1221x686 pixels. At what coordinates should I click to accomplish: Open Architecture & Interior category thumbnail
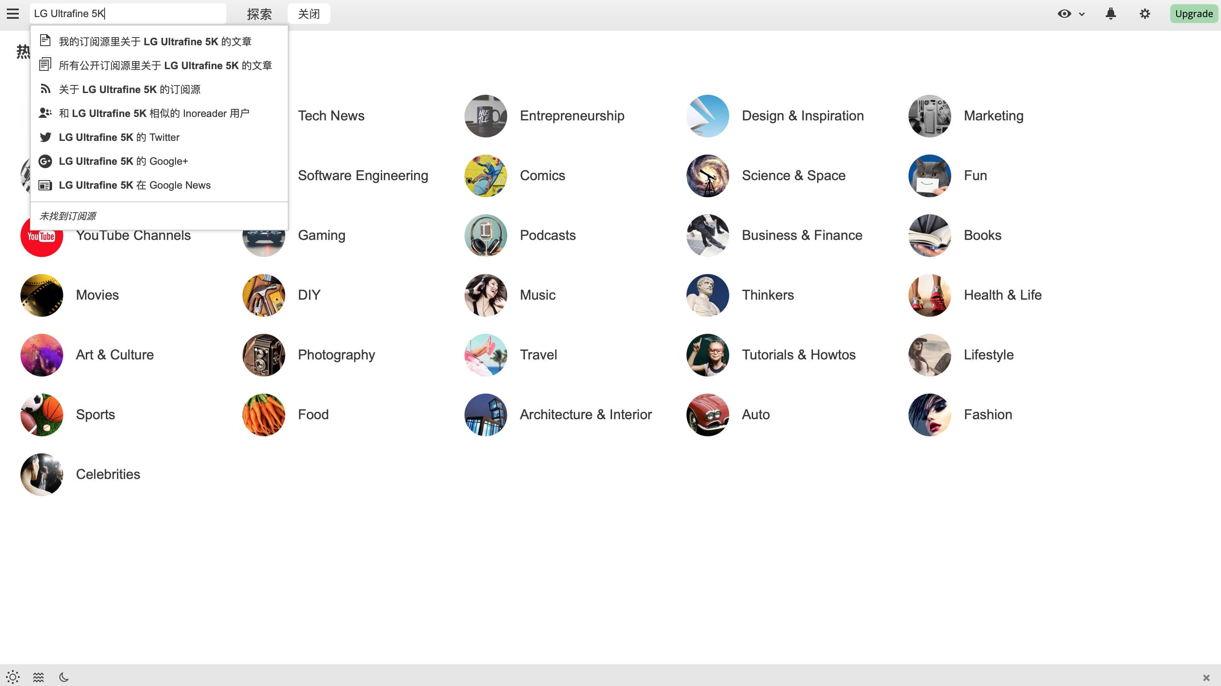485,415
